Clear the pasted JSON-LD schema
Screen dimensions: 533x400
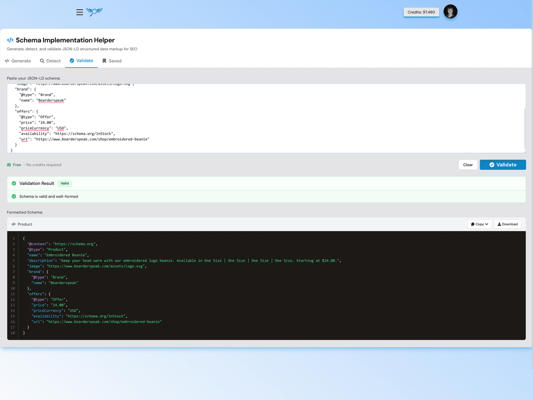(x=468, y=164)
